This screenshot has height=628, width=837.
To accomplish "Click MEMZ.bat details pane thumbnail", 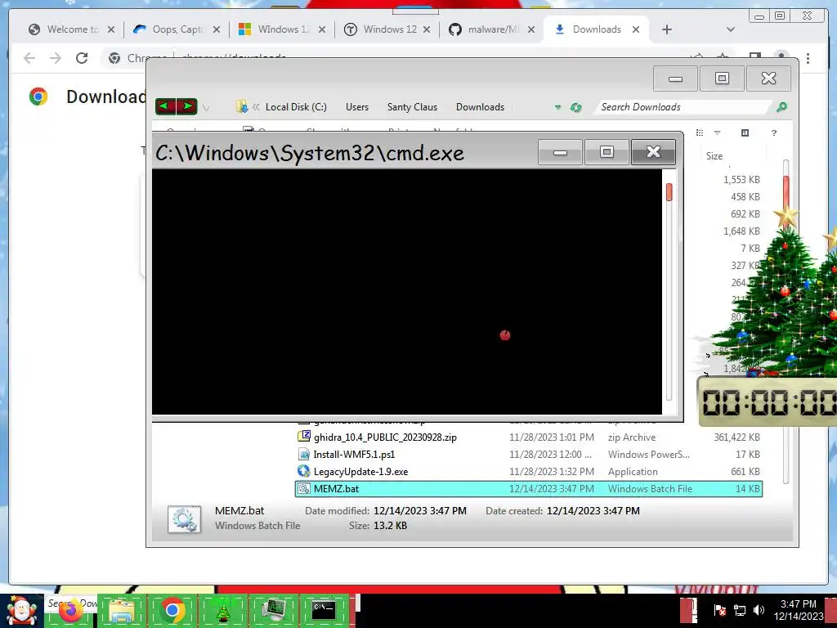I will [184, 518].
